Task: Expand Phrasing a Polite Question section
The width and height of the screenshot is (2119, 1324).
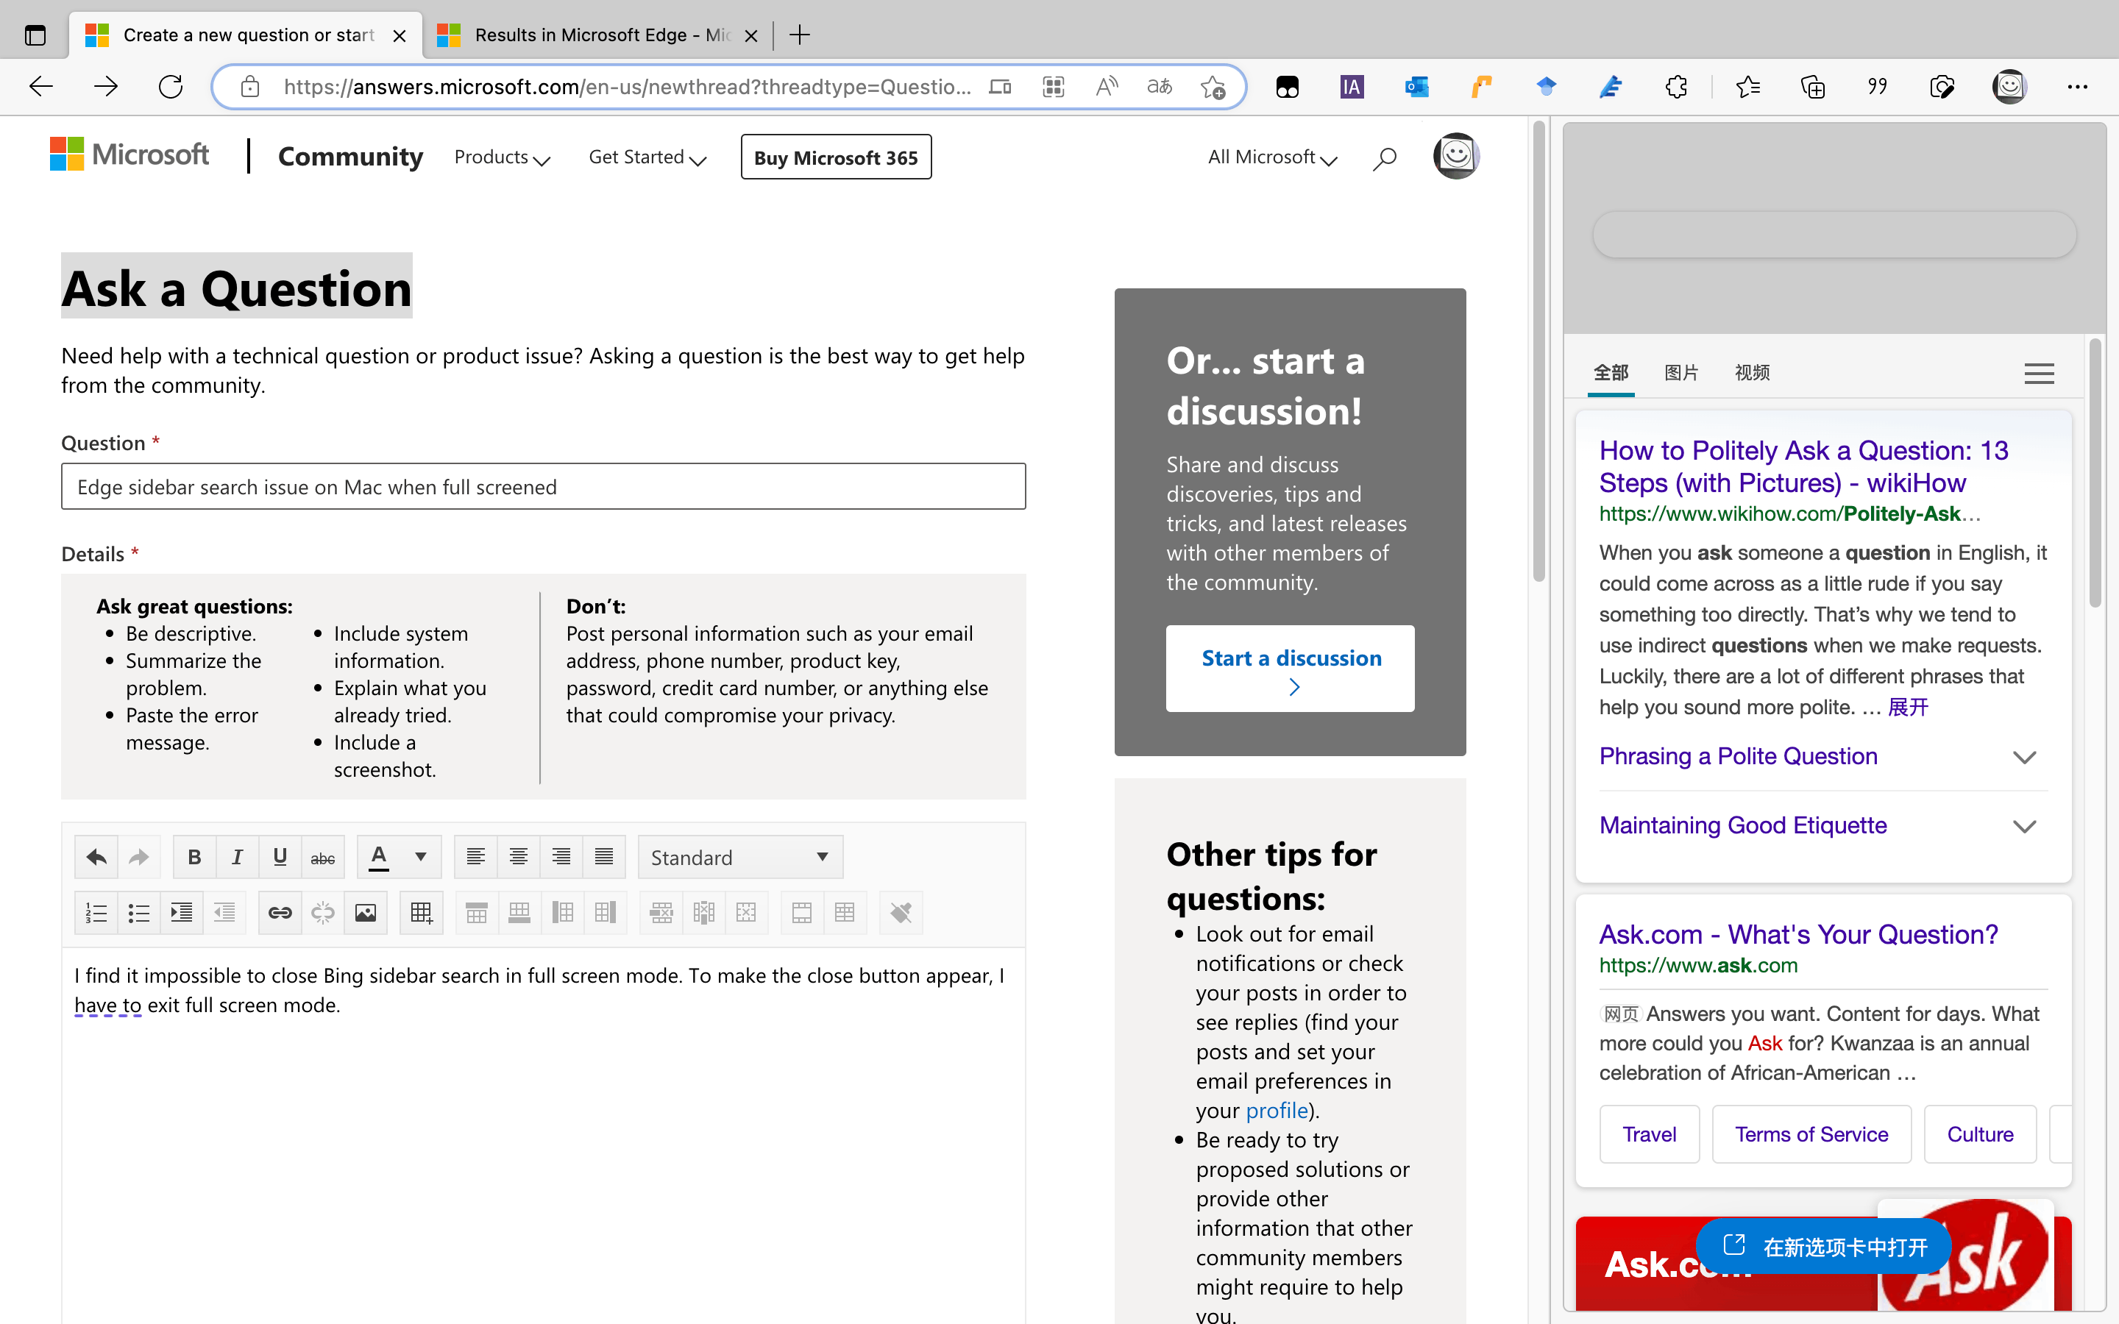Action: [2023, 757]
